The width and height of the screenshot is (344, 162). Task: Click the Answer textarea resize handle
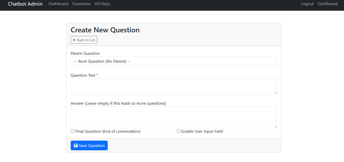tap(275, 126)
